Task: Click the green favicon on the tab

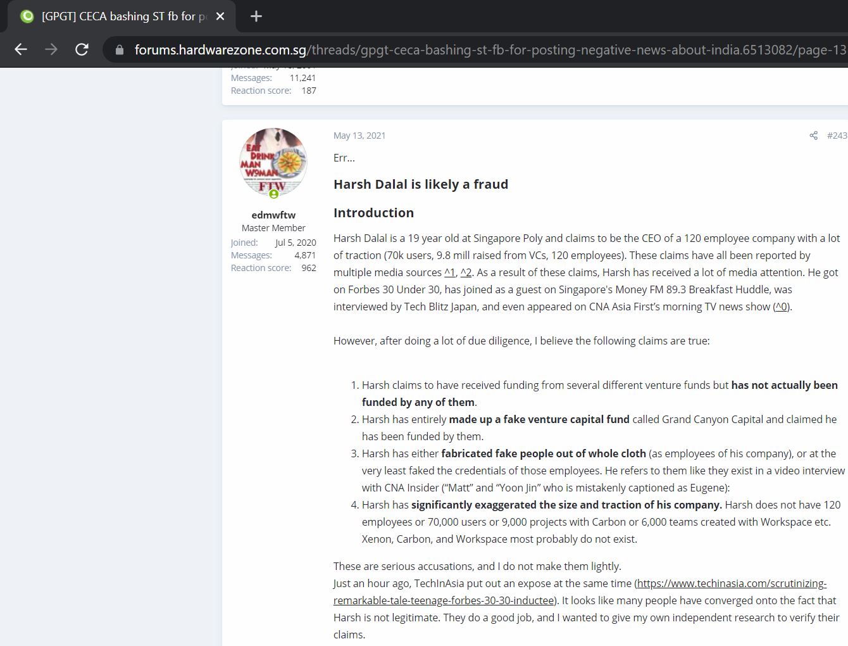Action: click(27, 16)
